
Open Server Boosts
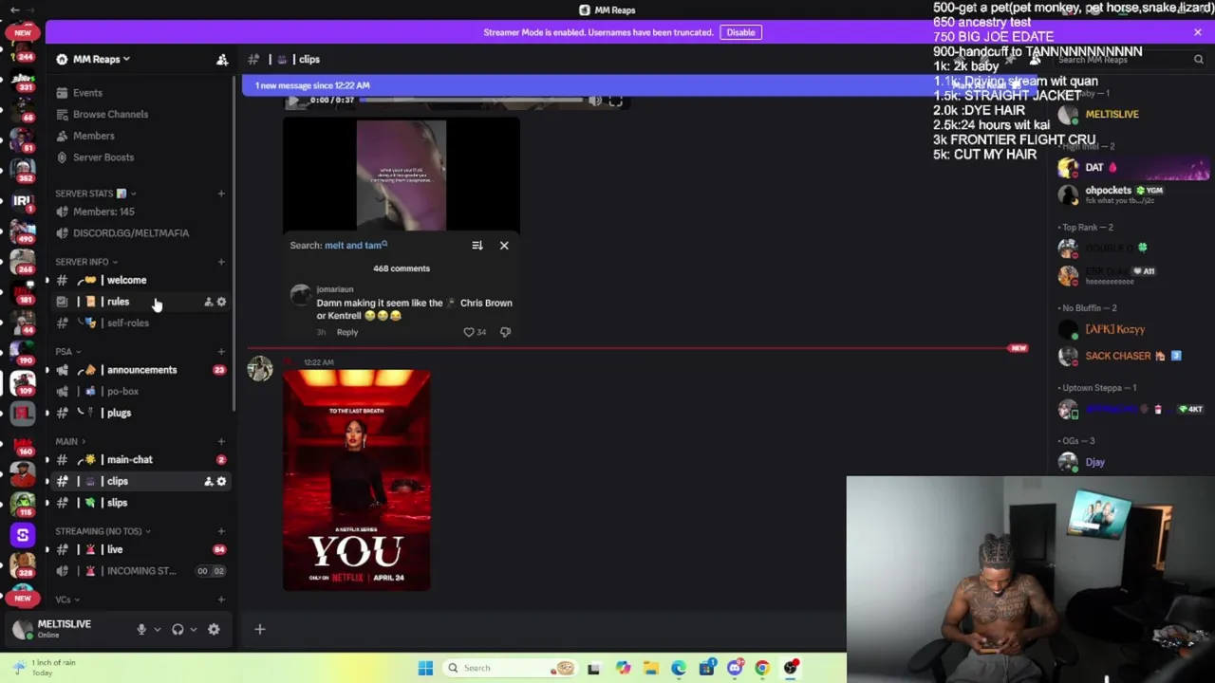tap(103, 157)
